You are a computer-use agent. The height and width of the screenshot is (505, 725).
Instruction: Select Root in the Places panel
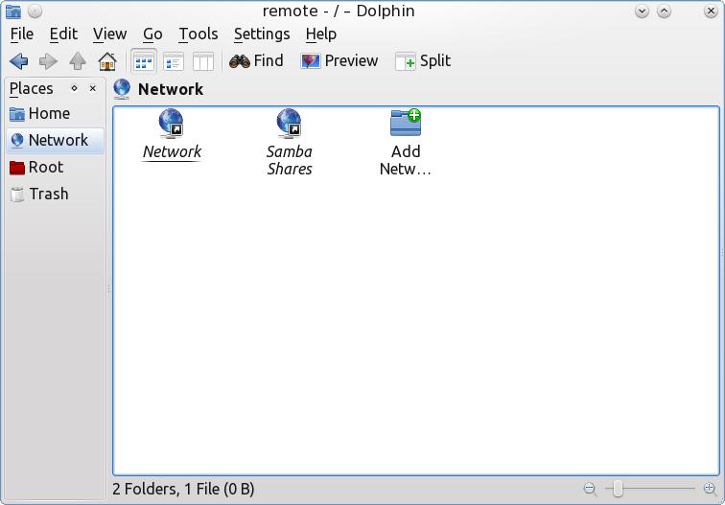(55, 168)
